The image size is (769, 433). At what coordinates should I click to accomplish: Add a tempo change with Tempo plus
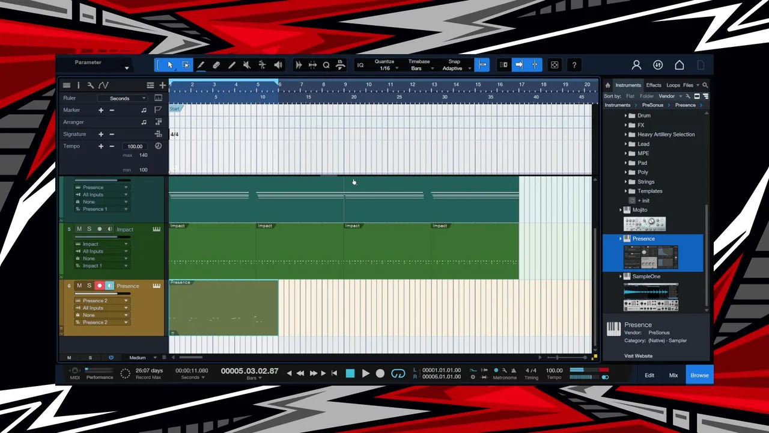tap(101, 146)
